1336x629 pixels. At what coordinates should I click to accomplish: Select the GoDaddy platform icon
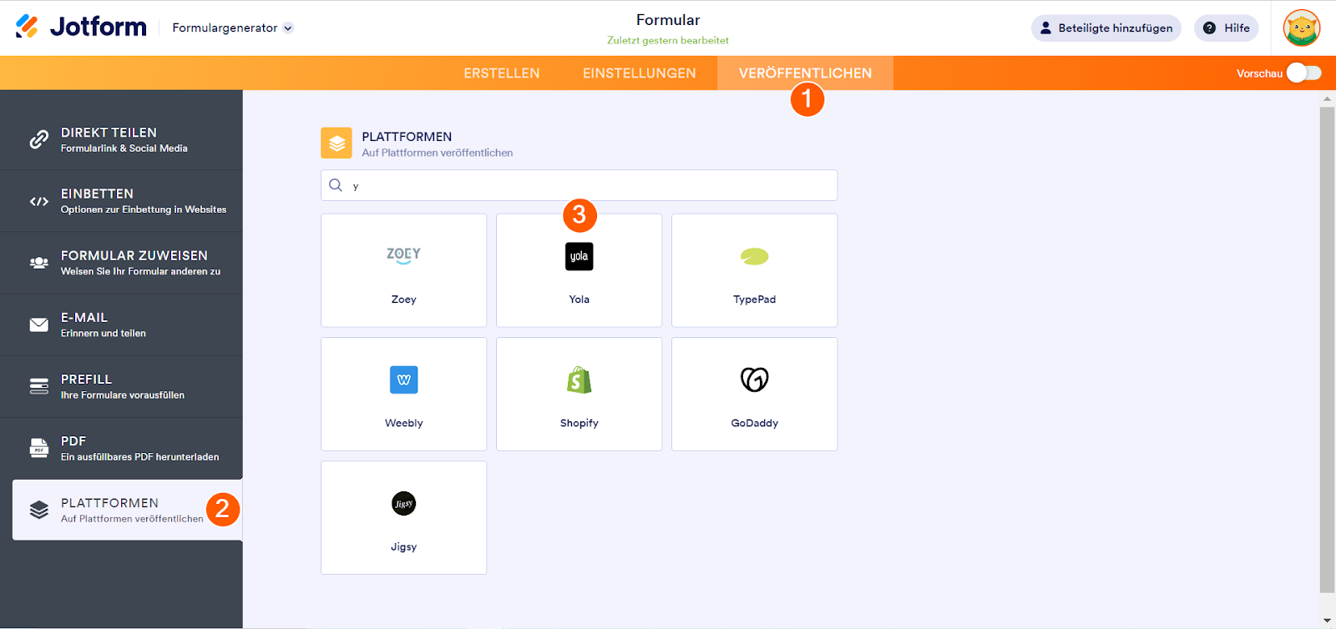click(755, 380)
